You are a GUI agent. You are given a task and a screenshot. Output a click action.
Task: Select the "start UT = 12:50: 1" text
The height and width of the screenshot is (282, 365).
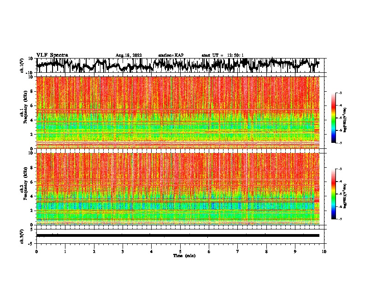tap(223, 55)
